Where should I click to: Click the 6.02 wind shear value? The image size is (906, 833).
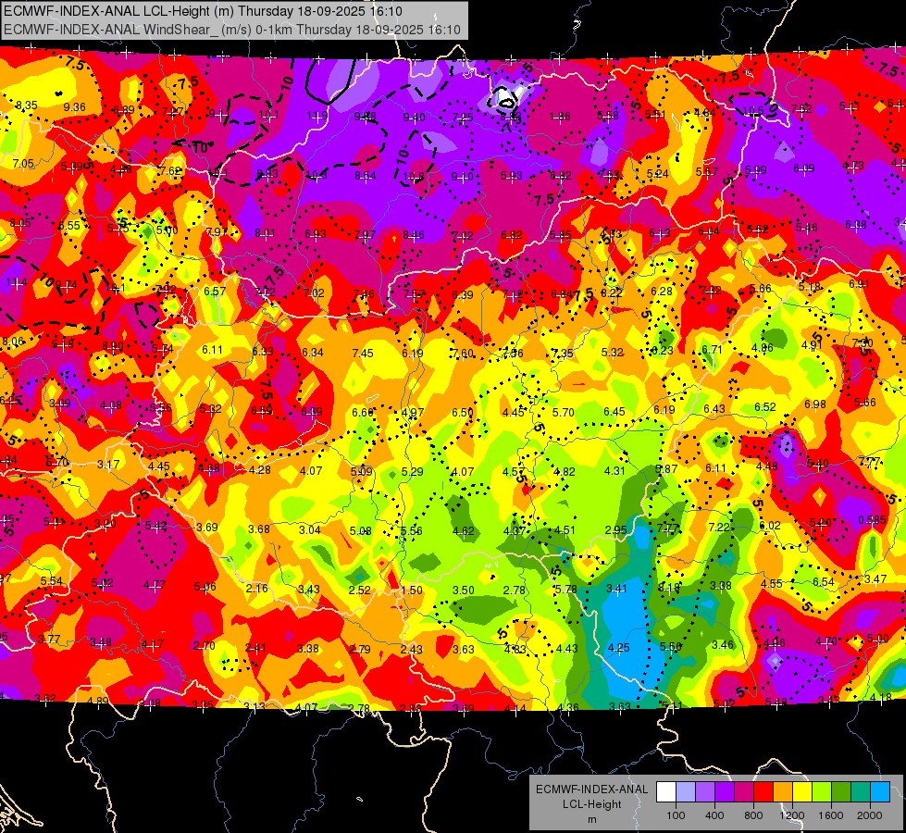point(770,526)
